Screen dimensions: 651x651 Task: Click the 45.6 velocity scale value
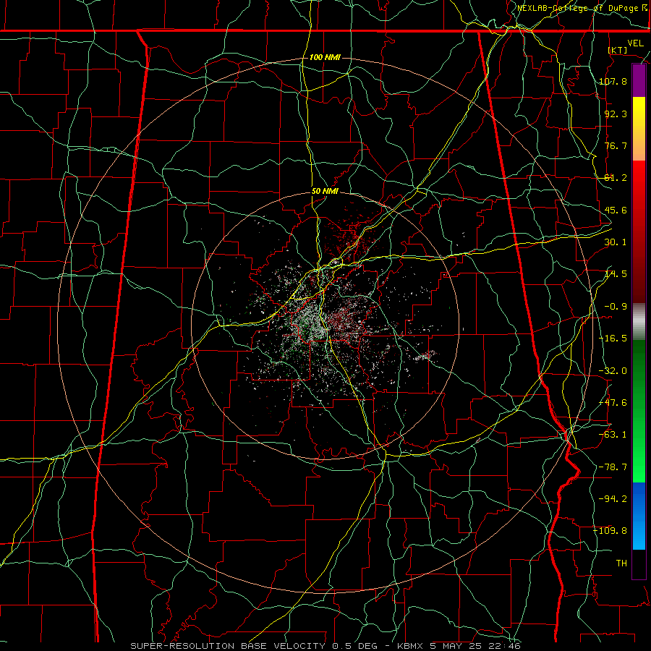click(x=616, y=210)
